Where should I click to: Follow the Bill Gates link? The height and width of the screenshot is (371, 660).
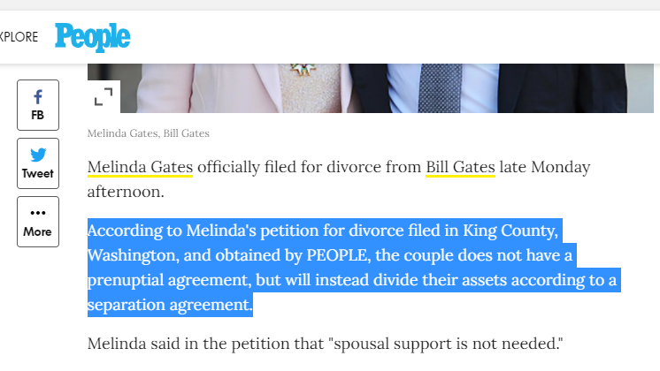click(460, 167)
